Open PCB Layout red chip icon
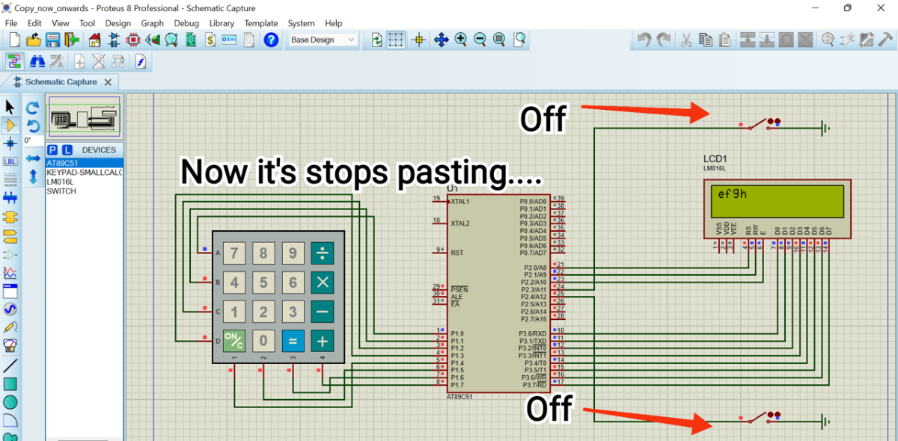 coord(134,40)
